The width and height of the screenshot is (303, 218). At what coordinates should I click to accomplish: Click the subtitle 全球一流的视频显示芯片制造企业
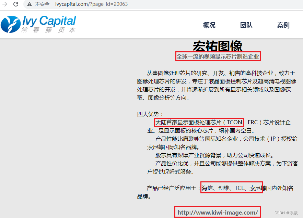pos(218,56)
